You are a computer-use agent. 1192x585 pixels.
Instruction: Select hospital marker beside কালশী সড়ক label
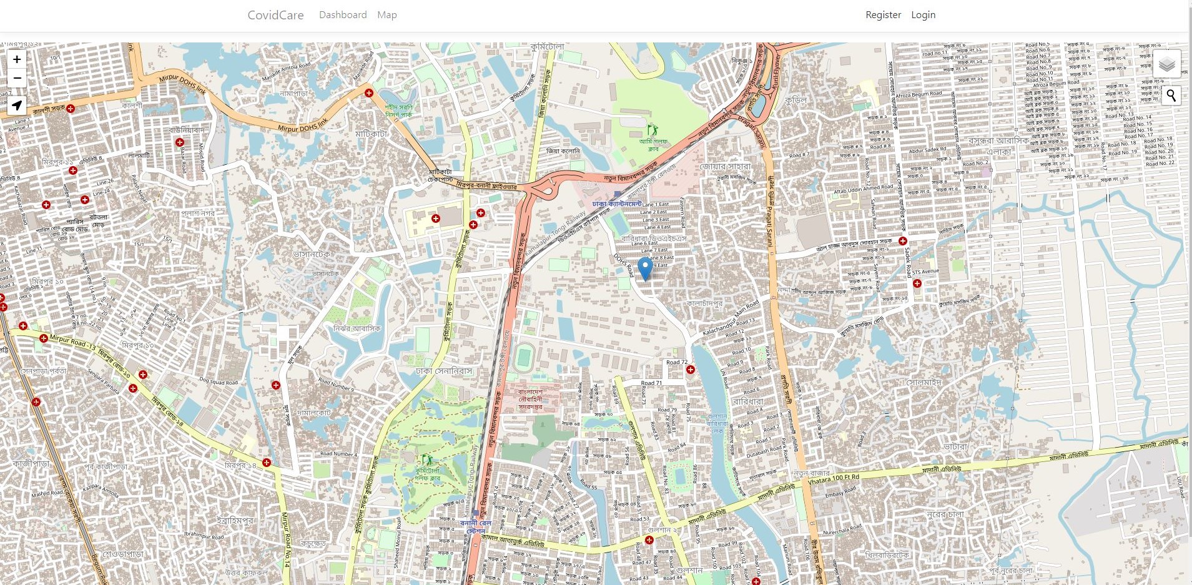pos(71,109)
